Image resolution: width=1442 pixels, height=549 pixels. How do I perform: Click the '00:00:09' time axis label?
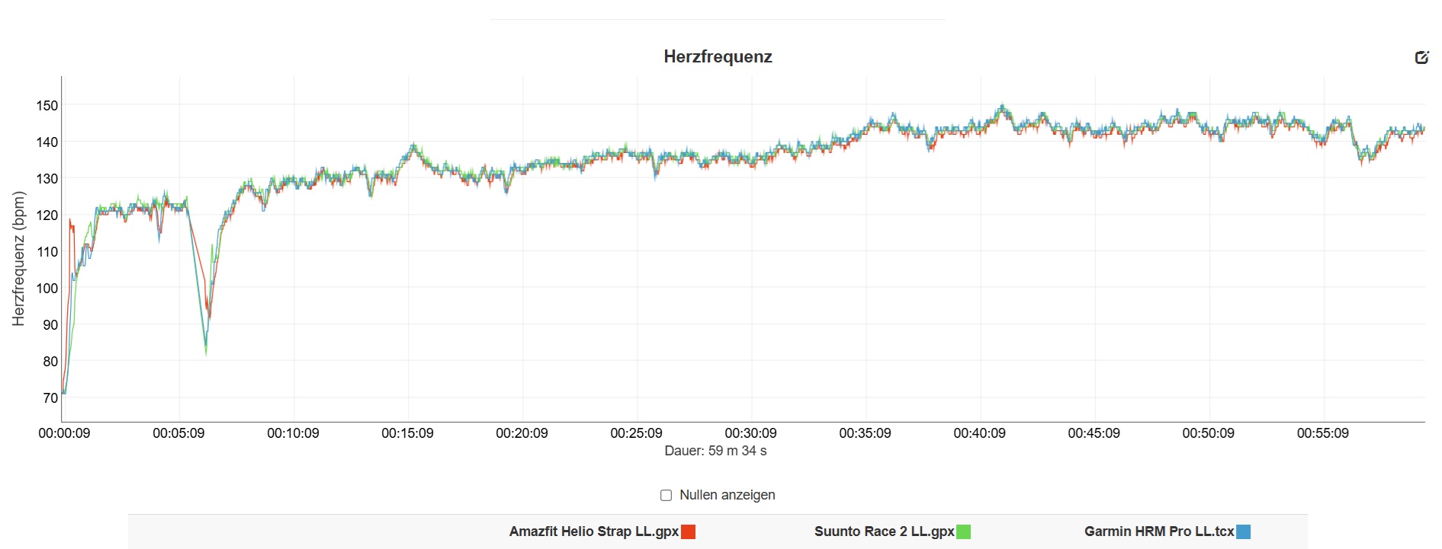click(64, 433)
